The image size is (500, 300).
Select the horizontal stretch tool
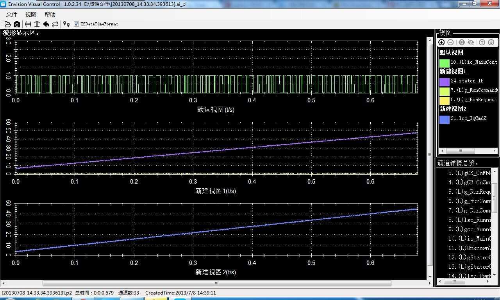(x=28, y=24)
